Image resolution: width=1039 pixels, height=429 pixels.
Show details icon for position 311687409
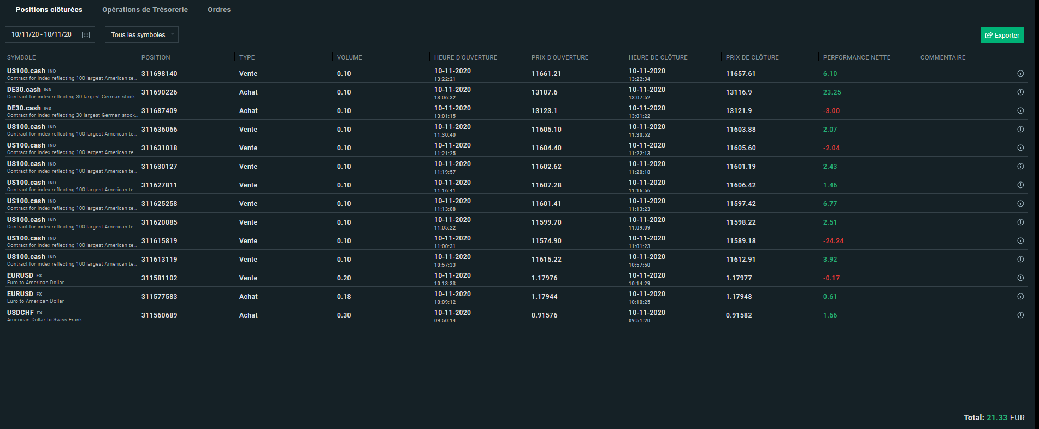[1020, 111]
